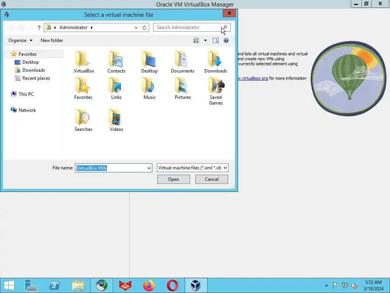Open Action Center flag icon

click(x=336, y=285)
